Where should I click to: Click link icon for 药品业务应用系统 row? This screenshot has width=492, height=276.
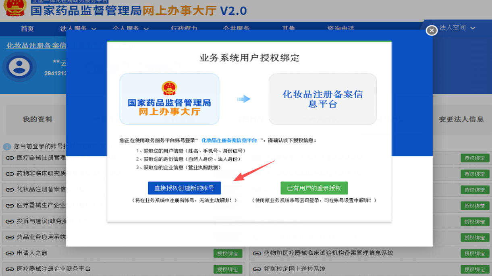(x=9, y=237)
